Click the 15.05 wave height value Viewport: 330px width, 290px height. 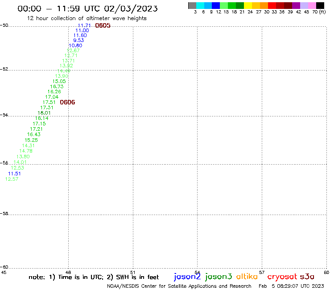(59, 81)
